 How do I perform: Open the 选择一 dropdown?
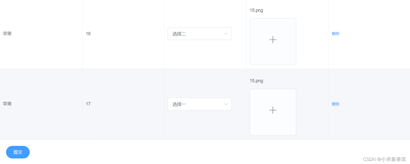coord(199,104)
